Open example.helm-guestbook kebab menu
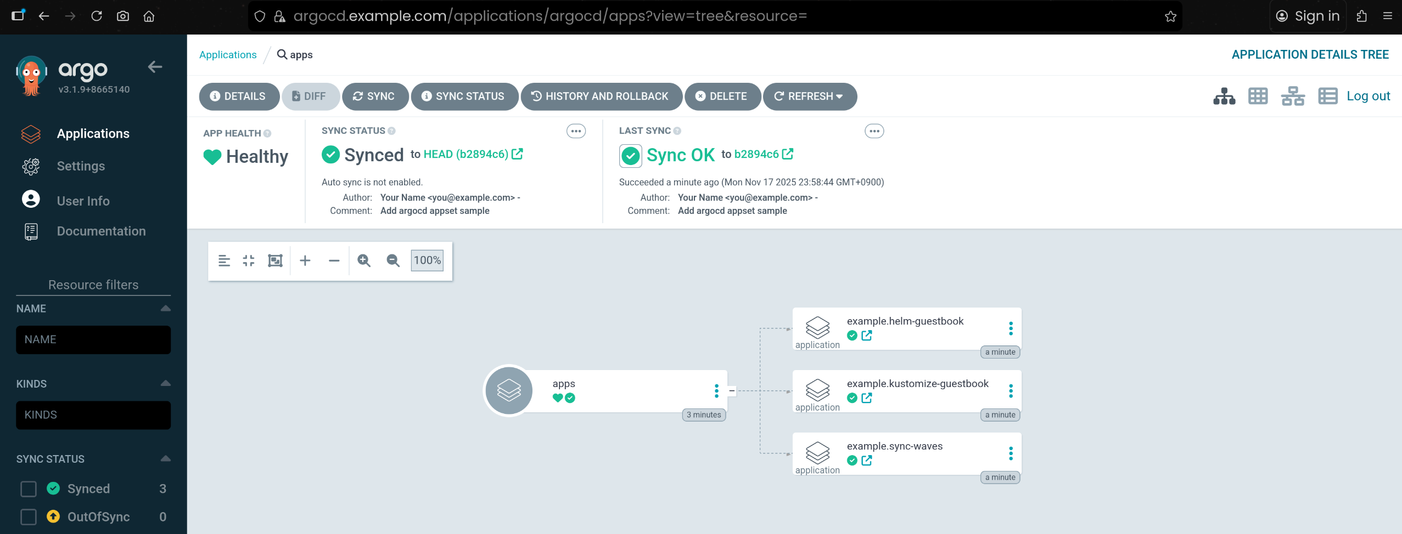 pyautogui.click(x=1011, y=328)
